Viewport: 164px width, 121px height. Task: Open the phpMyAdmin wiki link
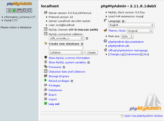(x=119, y=46)
